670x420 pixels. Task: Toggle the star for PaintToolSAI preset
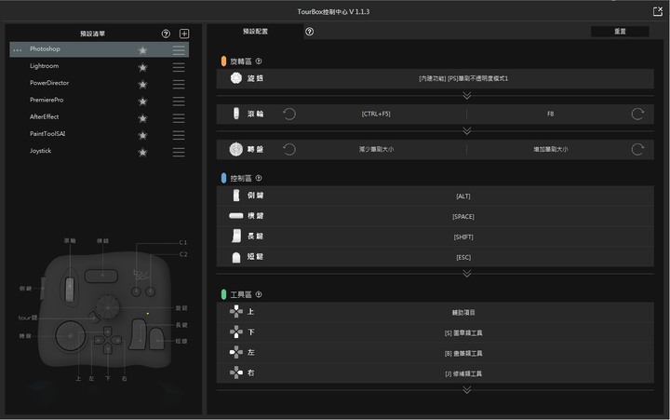pyautogui.click(x=142, y=135)
